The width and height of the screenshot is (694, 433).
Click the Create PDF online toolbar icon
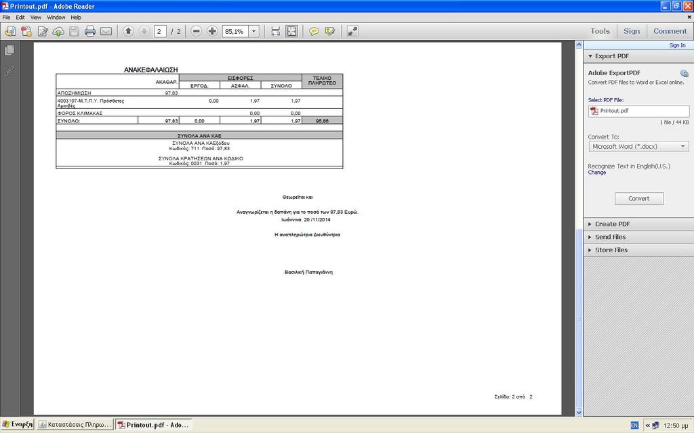point(26,31)
